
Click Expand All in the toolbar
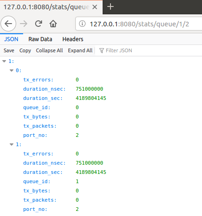(x=80, y=50)
